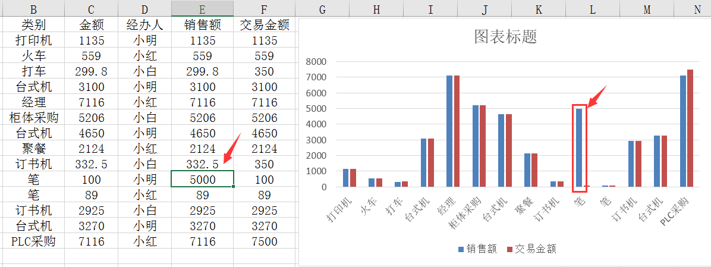The width and height of the screenshot is (711, 267).
Task: Select column B header
Action: (33, 8)
